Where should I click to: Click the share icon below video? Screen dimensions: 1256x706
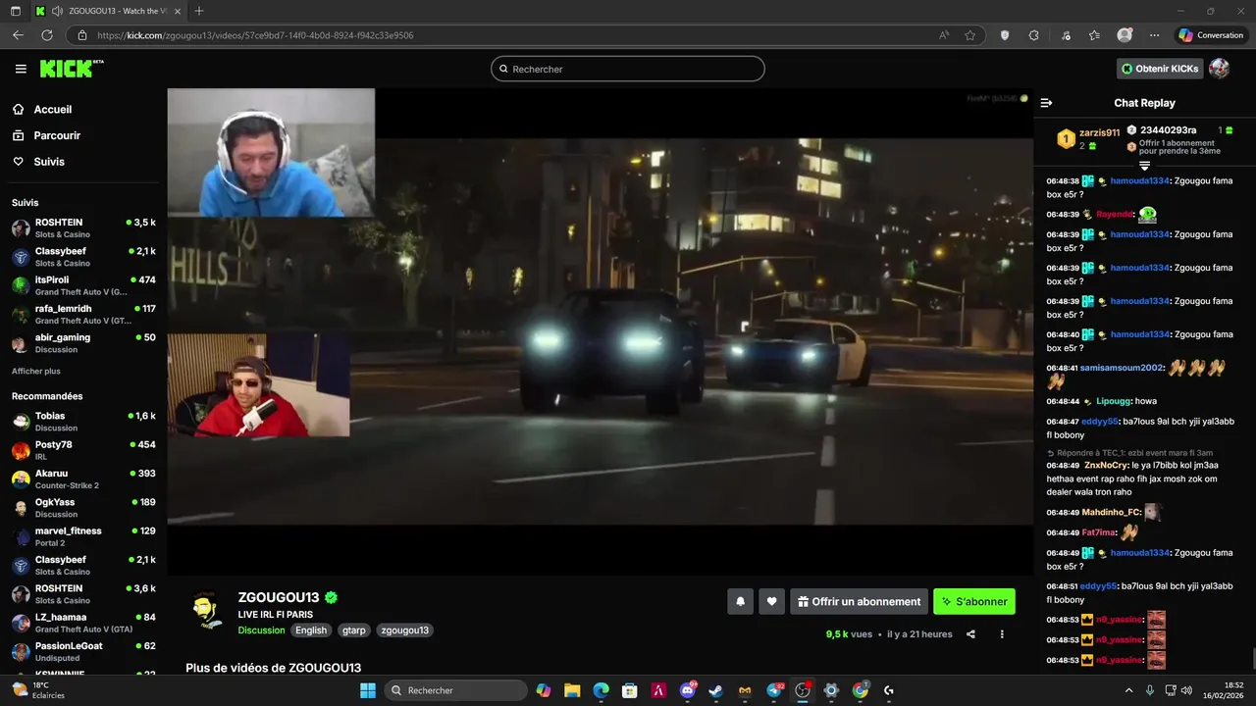coord(970,634)
